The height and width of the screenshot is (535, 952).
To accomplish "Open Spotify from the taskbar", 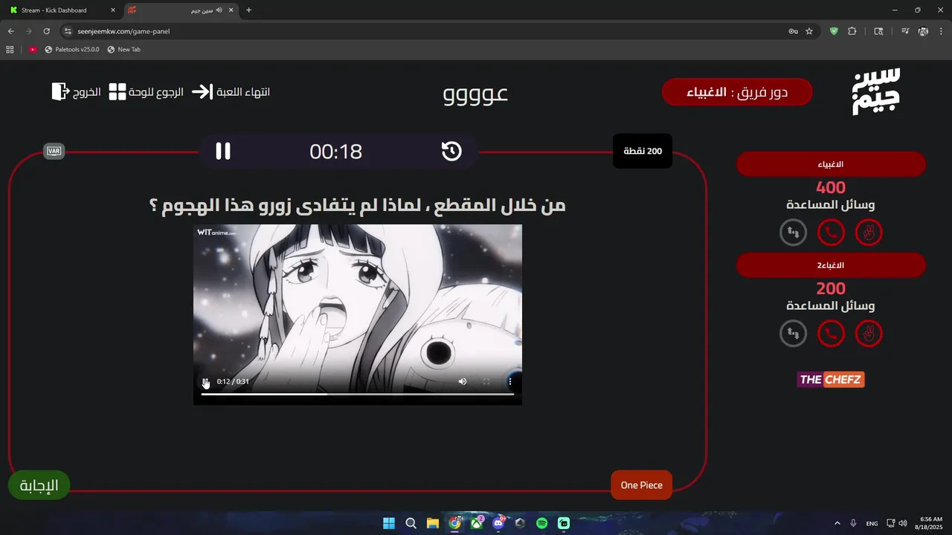I will (x=542, y=523).
